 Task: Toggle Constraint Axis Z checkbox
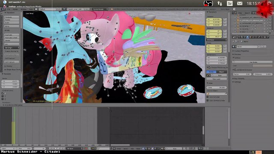click(x=3, y=99)
